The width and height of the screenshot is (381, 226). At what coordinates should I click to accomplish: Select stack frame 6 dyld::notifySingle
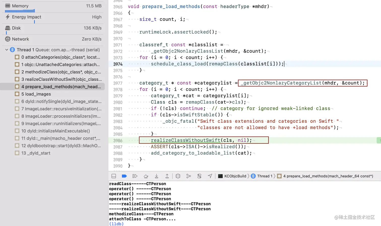(x=52, y=101)
